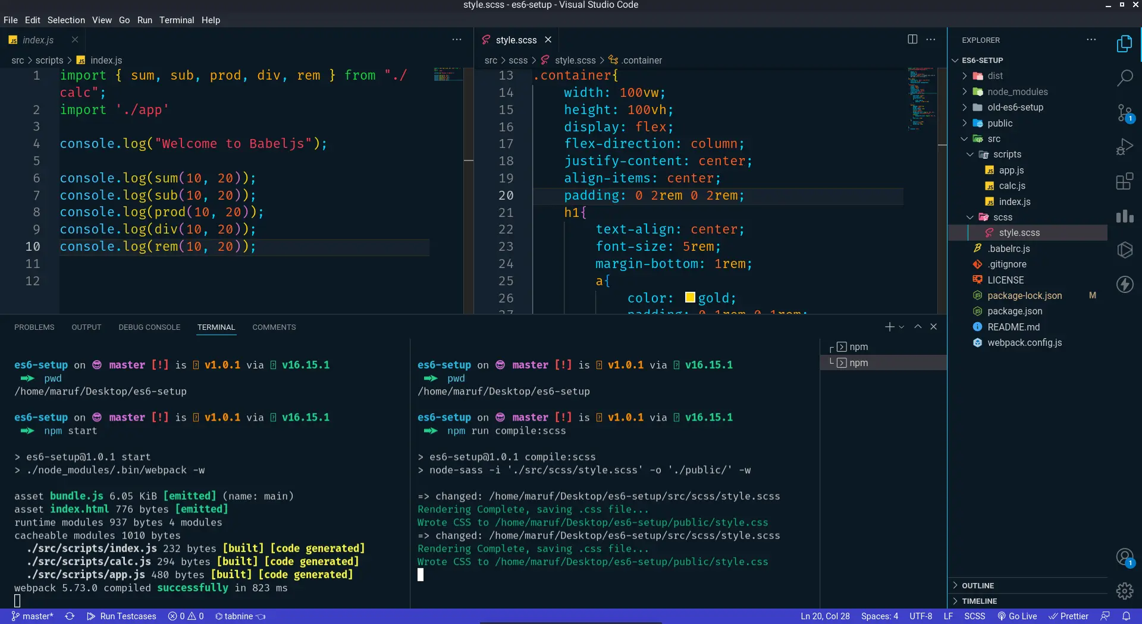Switch to the OUTPUT panel tab
This screenshot has height=624, width=1142.
click(86, 327)
